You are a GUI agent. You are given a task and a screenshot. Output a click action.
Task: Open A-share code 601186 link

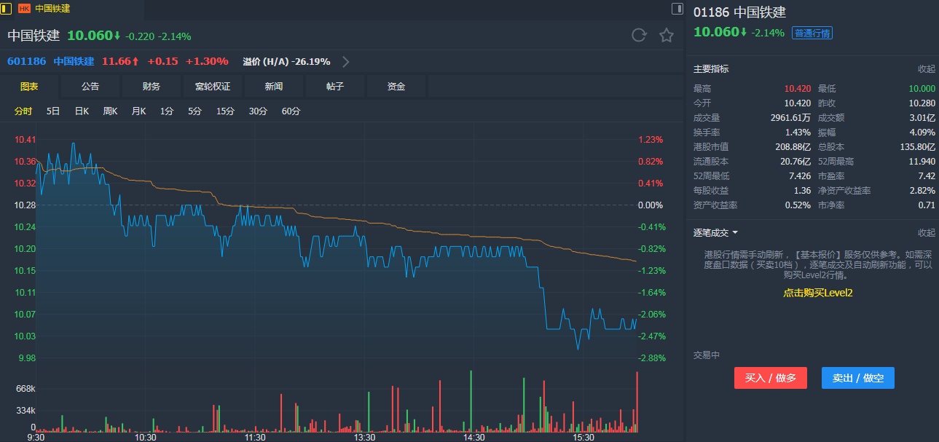(x=26, y=62)
